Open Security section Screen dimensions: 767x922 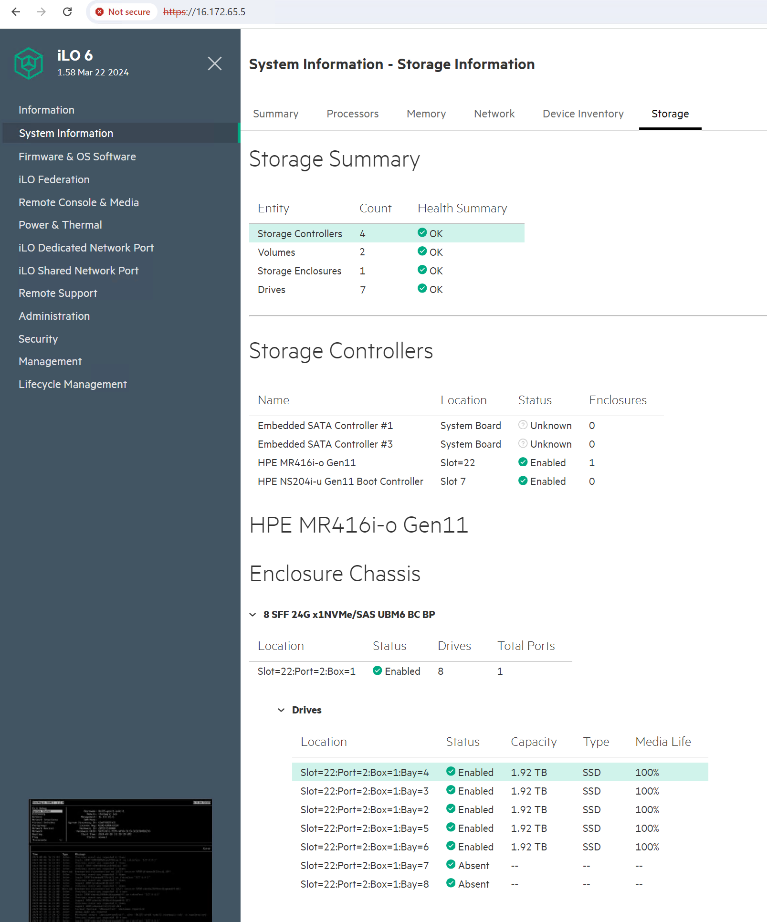(x=38, y=339)
